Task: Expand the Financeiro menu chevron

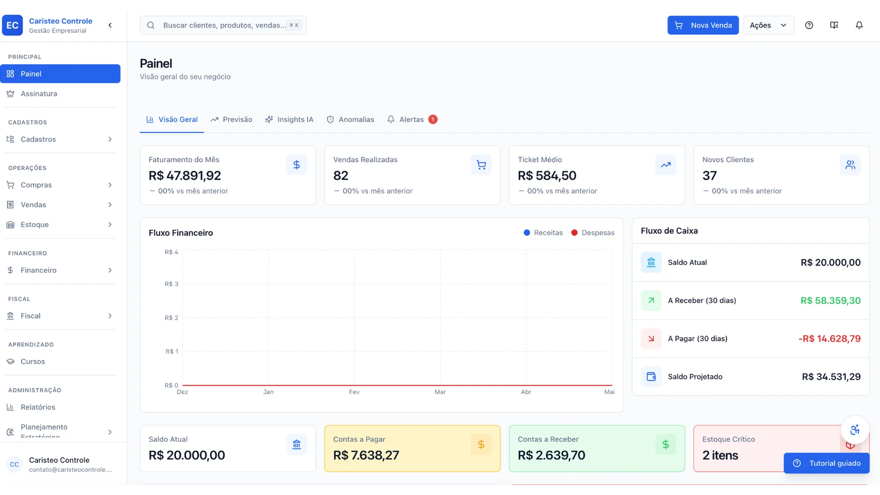Action: coord(110,270)
